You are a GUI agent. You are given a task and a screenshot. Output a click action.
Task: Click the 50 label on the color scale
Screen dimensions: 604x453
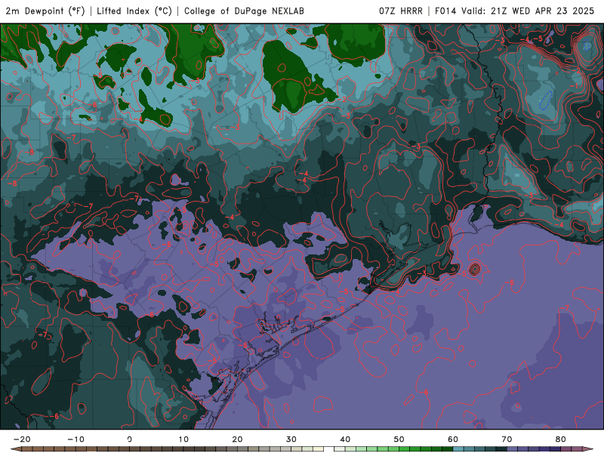(399, 439)
